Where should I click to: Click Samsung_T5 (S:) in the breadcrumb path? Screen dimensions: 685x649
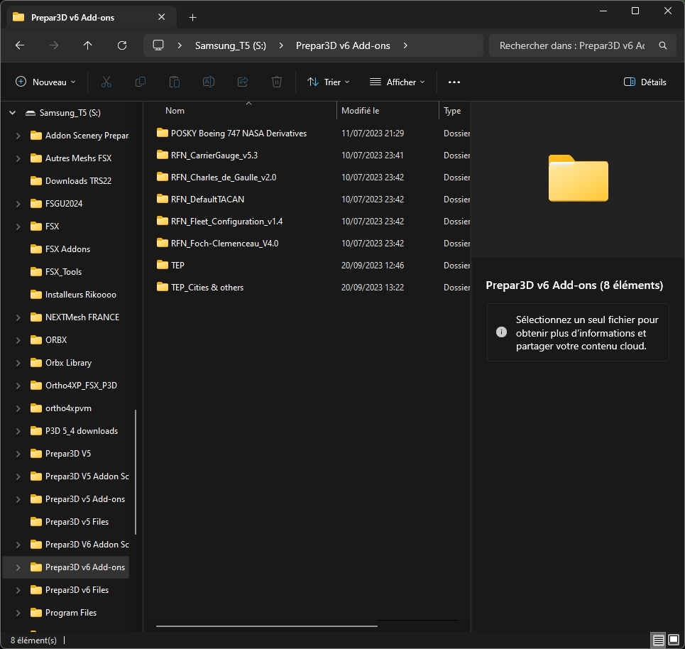(230, 45)
